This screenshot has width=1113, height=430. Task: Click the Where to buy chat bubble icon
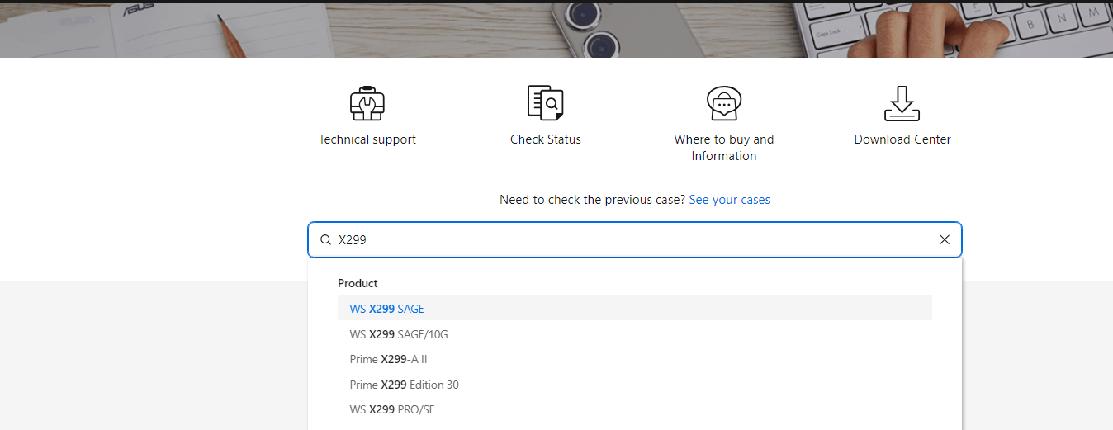coord(724,103)
